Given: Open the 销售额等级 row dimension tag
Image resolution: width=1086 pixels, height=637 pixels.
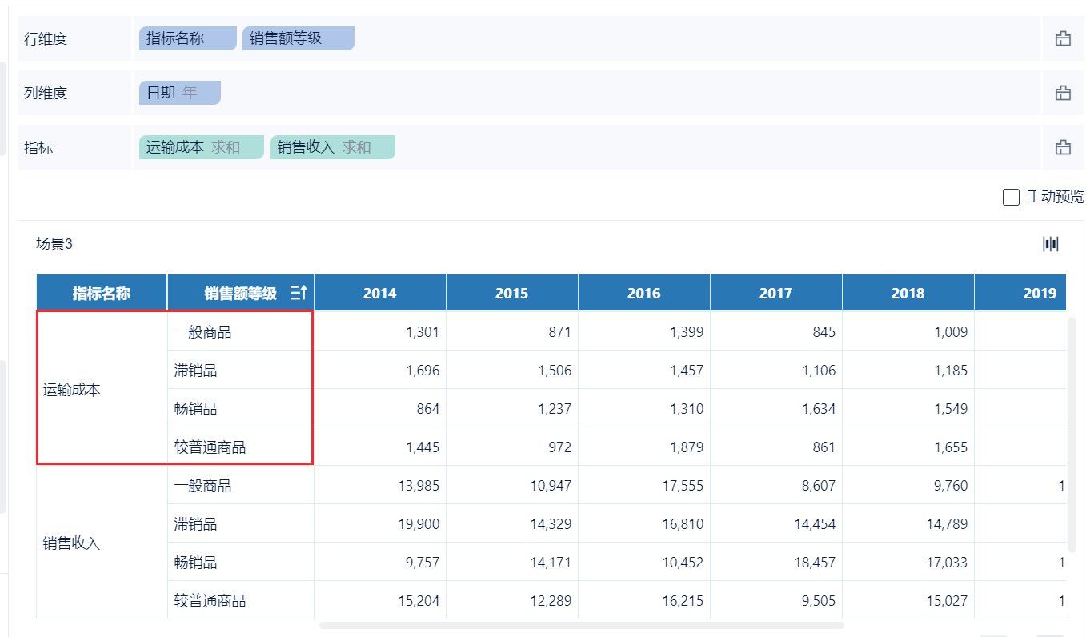Looking at the screenshot, I should pyautogui.click(x=298, y=38).
